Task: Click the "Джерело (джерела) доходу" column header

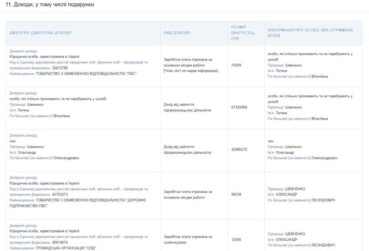Action: coord(41,33)
